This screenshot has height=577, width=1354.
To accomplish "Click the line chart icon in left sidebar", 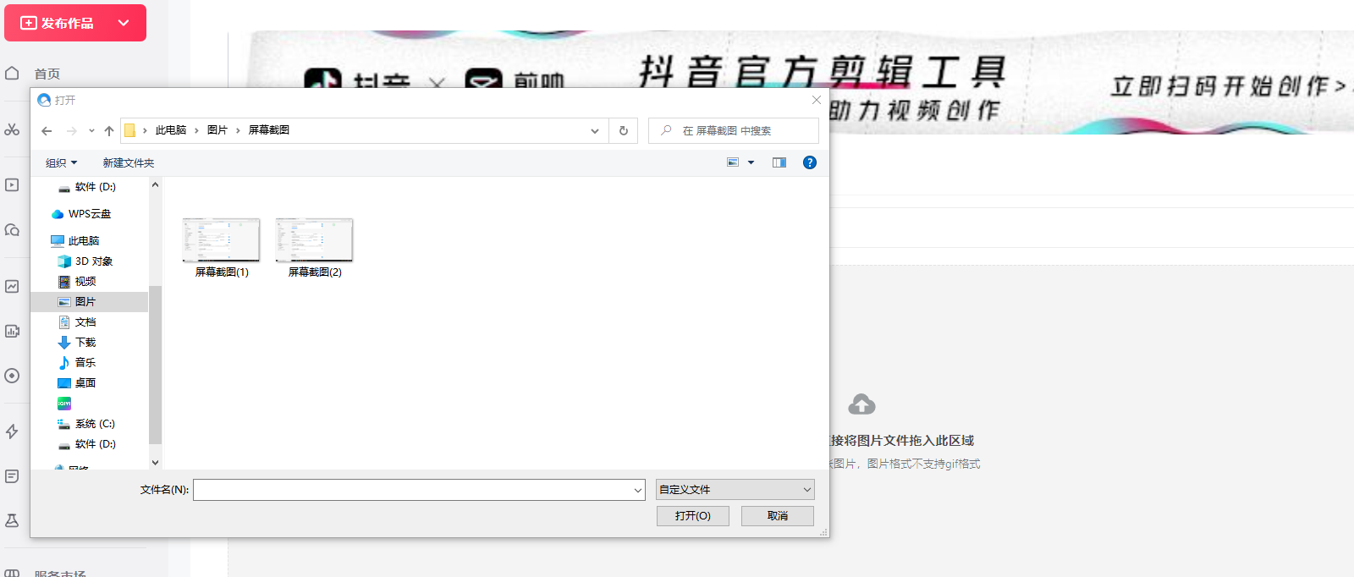I will [x=12, y=286].
